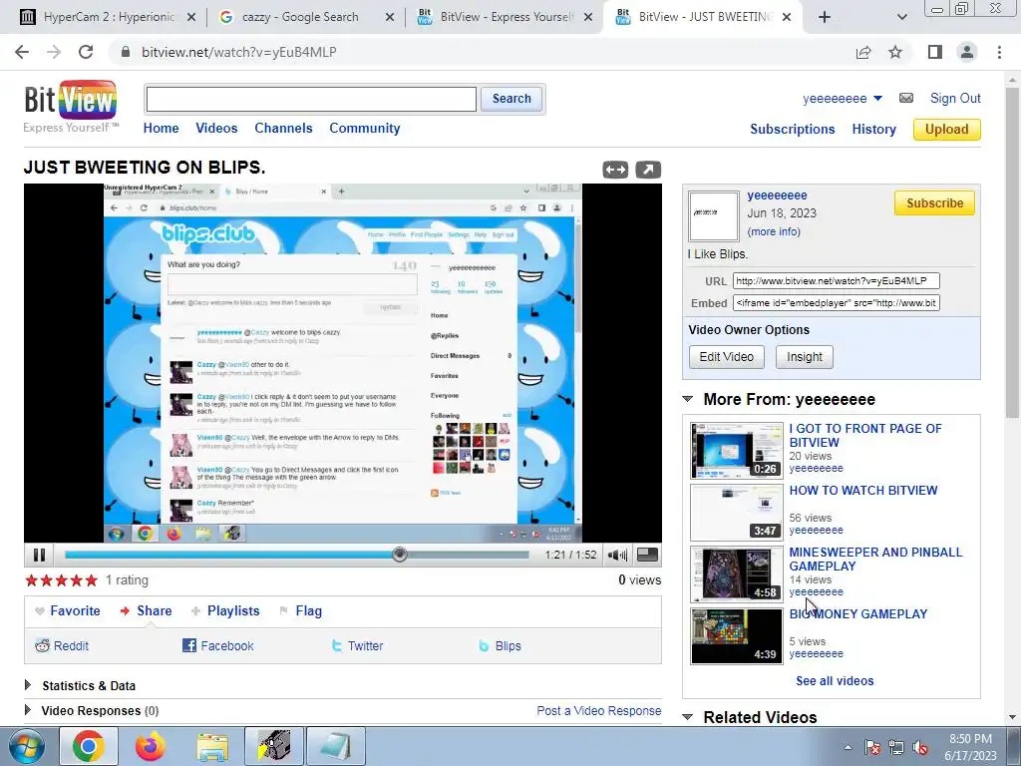Share the video on Blips
This screenshot has height=766, width=1021.
500,645
